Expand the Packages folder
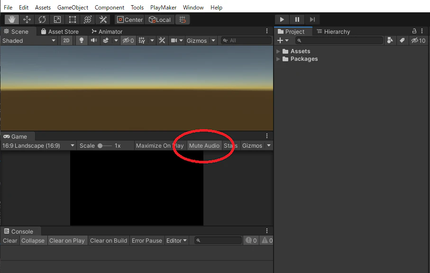The width and height of the screenshot is (430, 273). (x=278, y=59)
